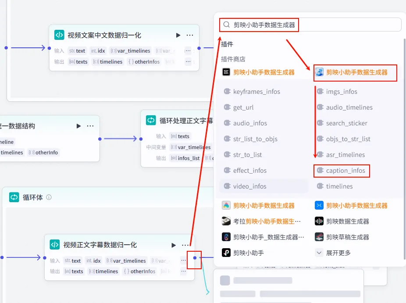Screen dimensions: 406x303
Task: Click code icon of 视频正文字幕数据归一化 node
Action: pyautogui.click(x=55, y=245)
